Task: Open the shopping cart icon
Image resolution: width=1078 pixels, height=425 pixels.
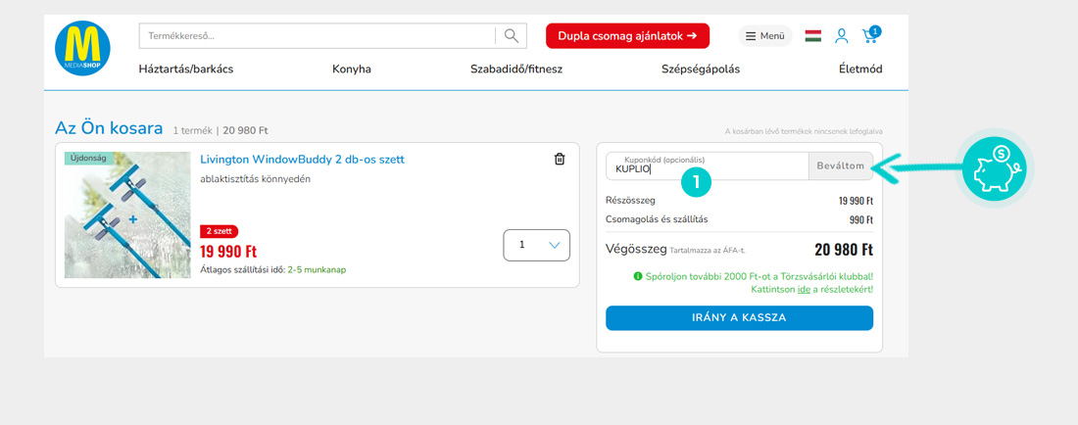Action: (x=869, y=36)
